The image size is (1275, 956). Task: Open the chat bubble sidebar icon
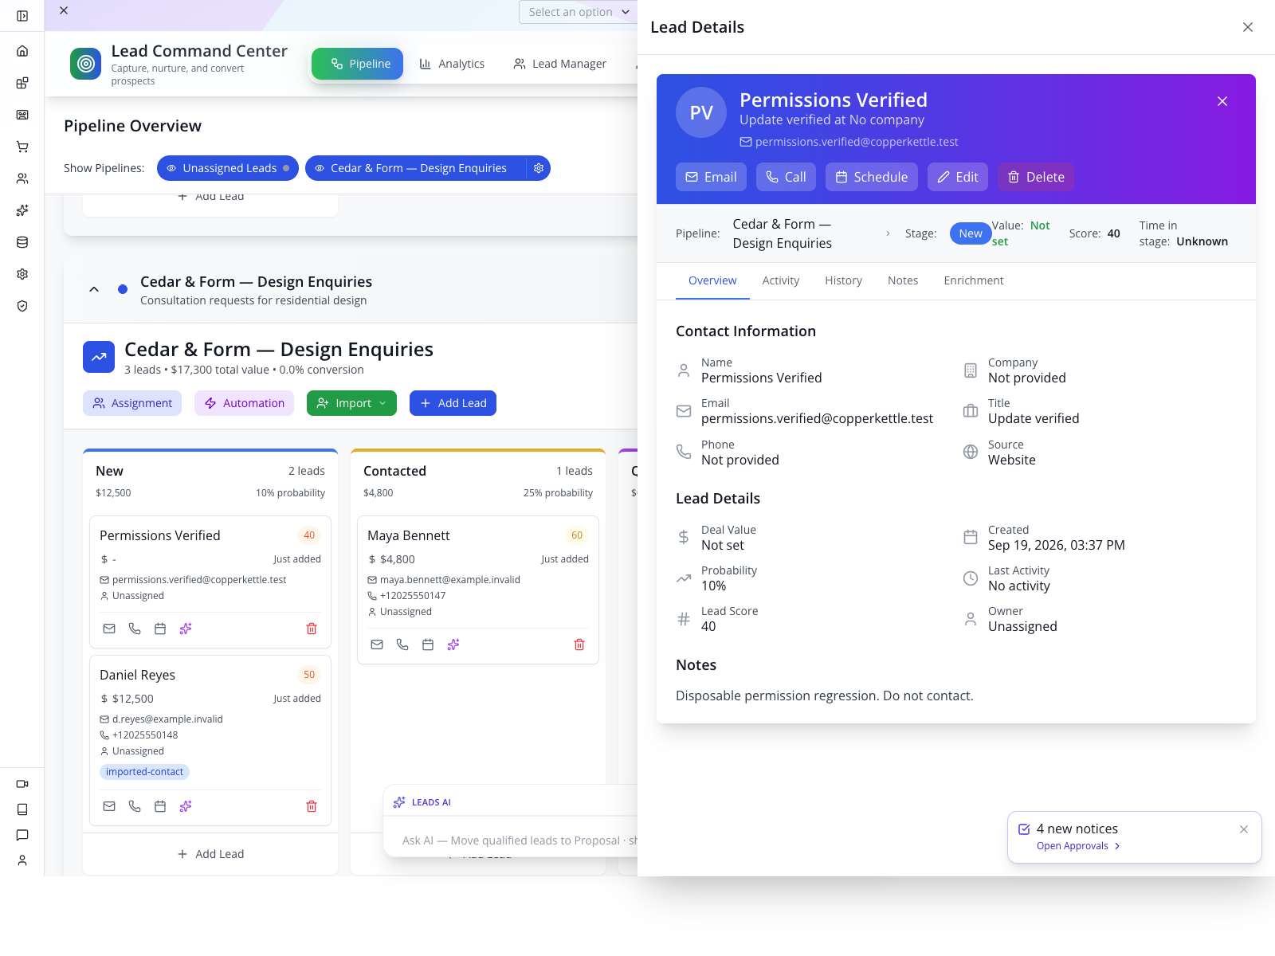click(x=22, y=835)
